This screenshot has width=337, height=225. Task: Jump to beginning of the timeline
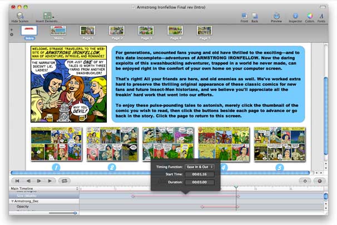coord(17,181)
